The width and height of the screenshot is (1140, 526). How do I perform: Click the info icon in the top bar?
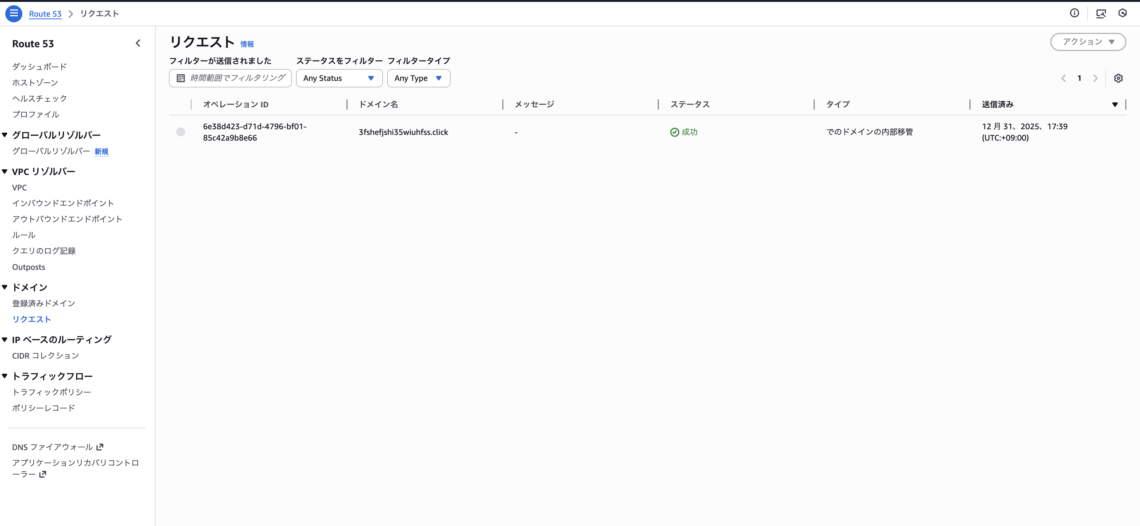(1075, 13)
